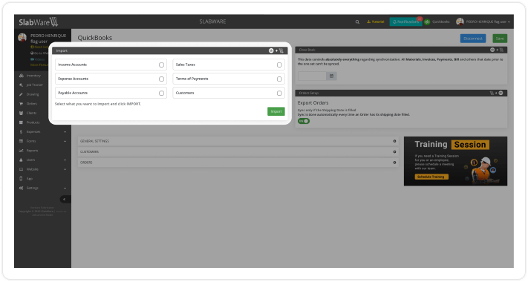This screenshot has height=282, width=528.
Task: Expand the CUSTOMERS accordion section
Action: tap(238, 152)
